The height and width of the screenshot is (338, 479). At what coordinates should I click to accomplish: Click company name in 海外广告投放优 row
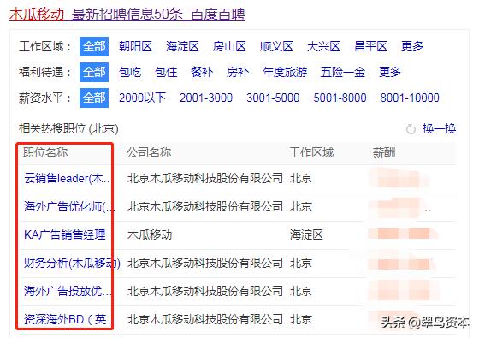[x=205, y=291]
